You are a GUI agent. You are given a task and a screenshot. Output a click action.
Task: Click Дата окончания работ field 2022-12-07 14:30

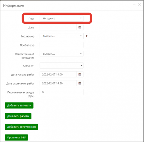click(58, 83)
